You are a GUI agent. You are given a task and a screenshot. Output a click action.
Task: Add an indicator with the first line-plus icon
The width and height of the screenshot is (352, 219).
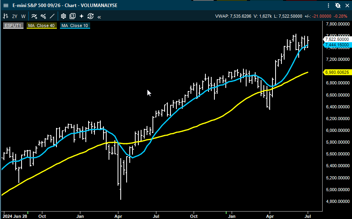[x=34, y=16]
